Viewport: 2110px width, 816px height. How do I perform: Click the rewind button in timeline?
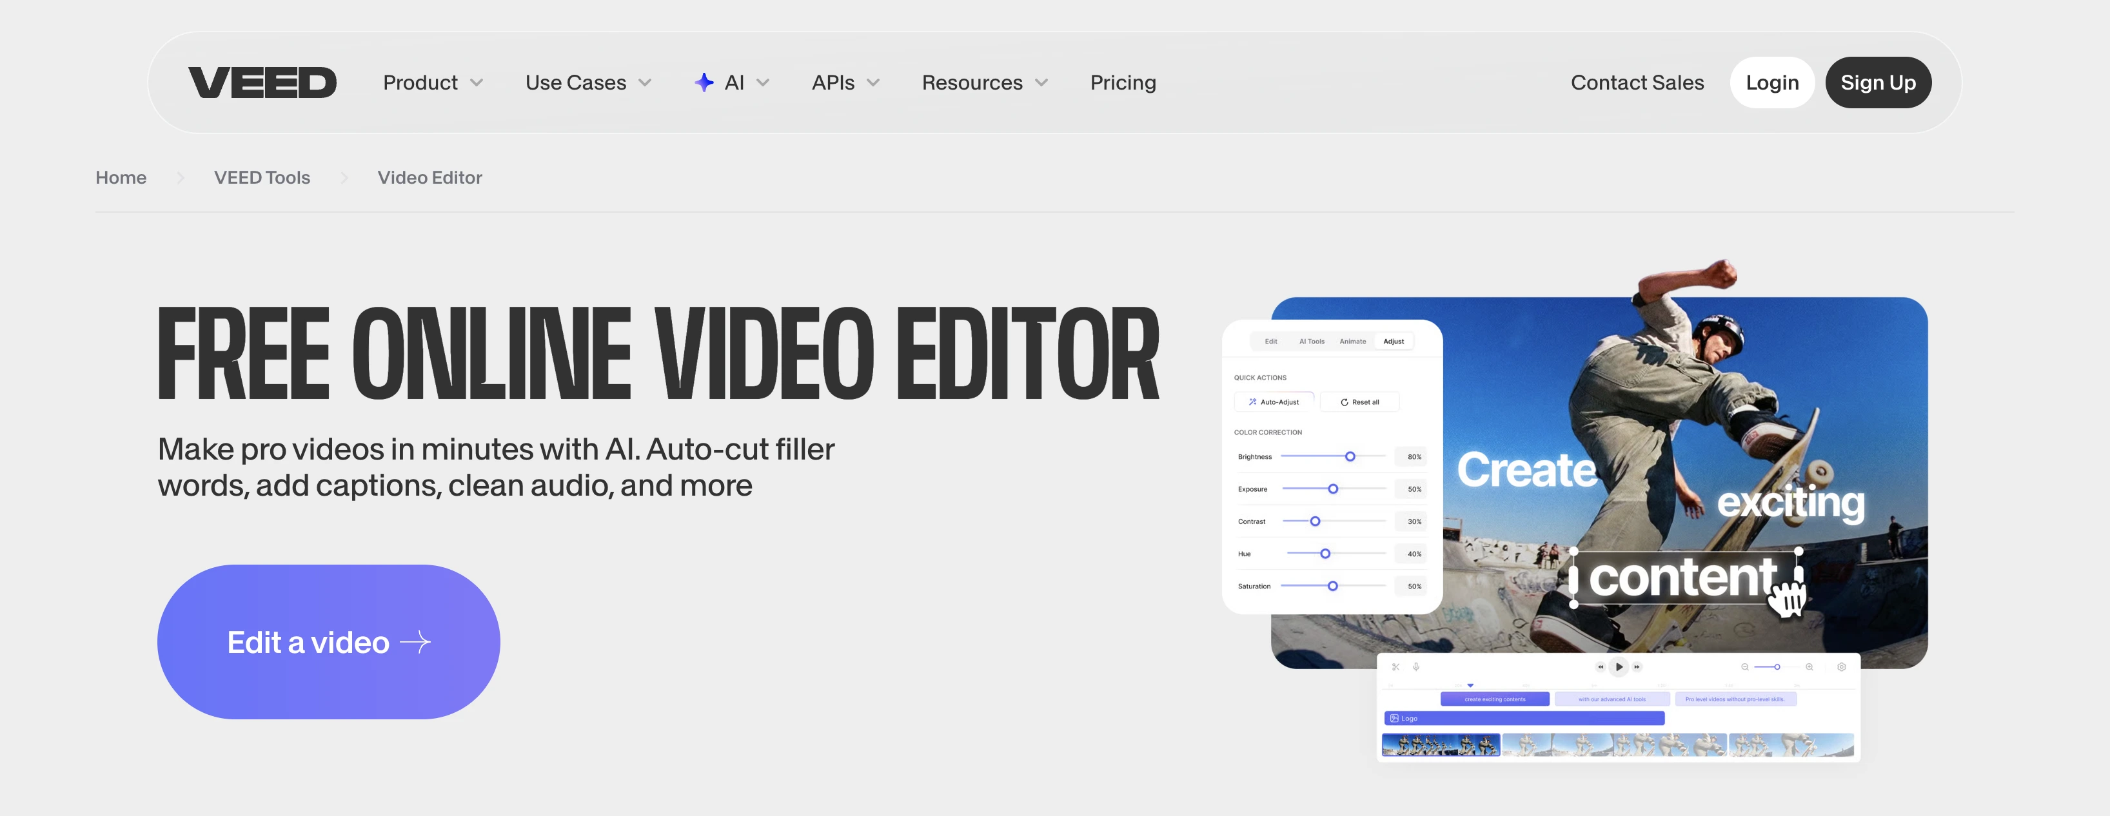click(x=1600, y=667)
